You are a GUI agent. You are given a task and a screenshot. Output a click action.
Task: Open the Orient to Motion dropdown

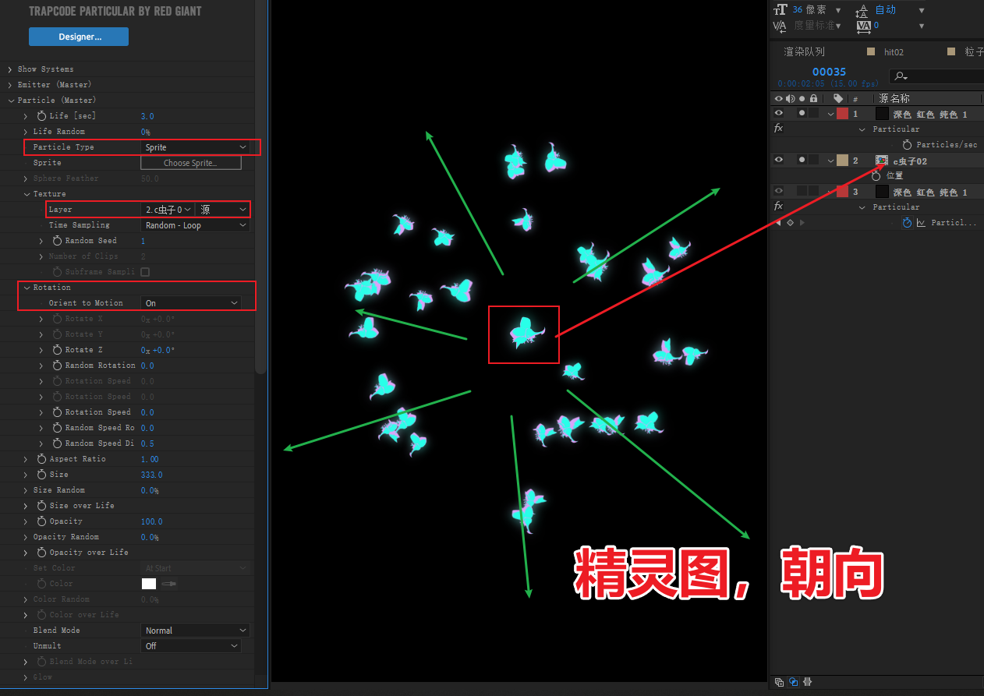[x=191, y=303]
